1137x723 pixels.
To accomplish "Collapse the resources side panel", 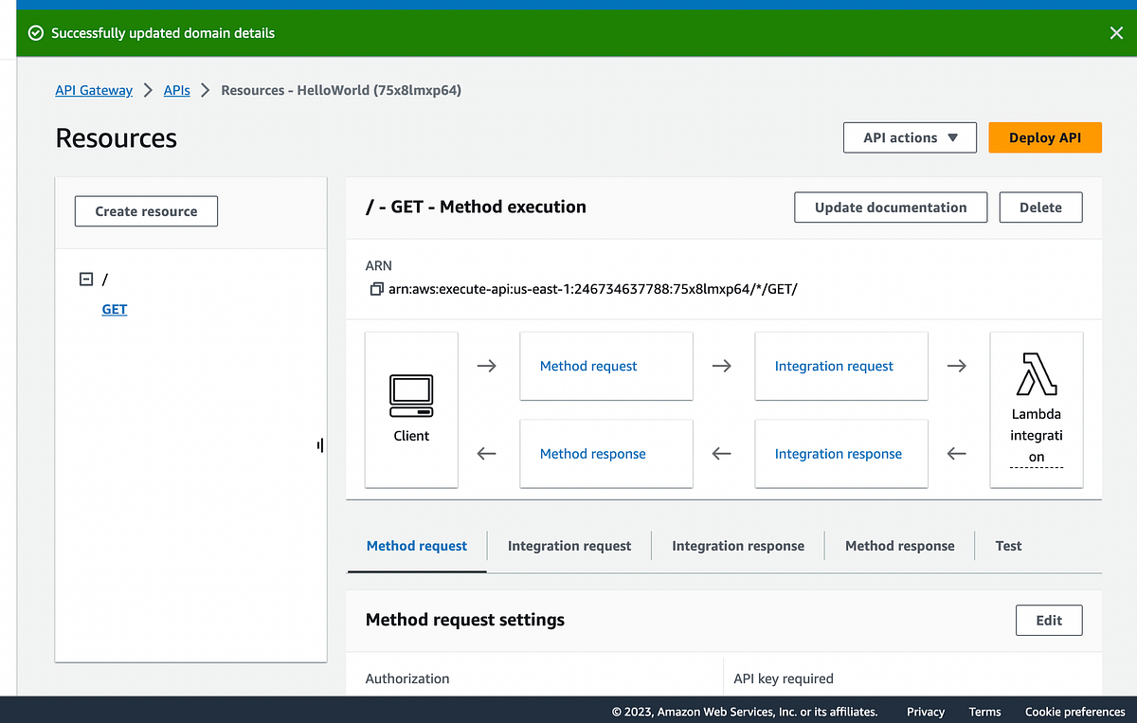I will [319, 444].
